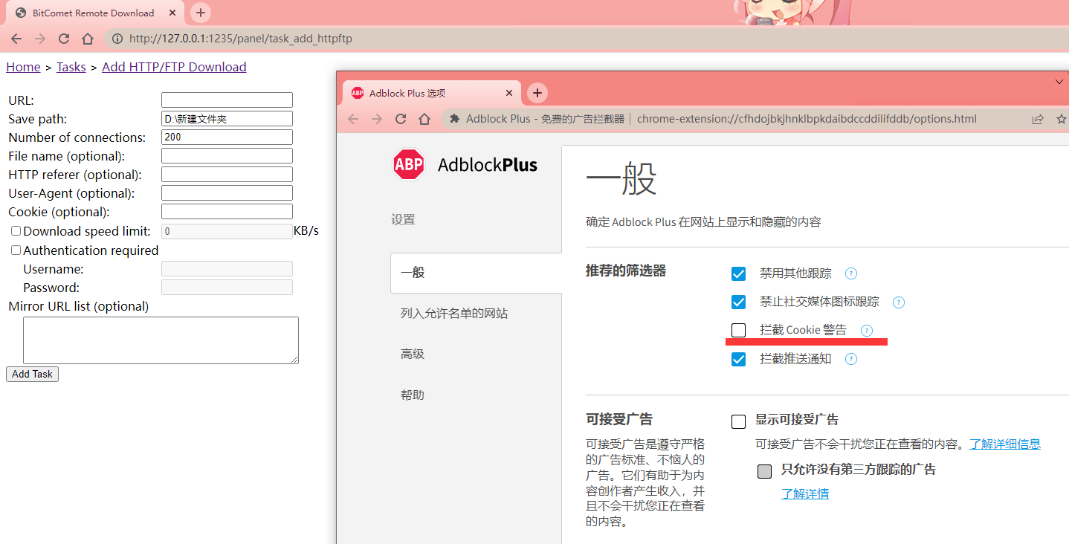This screenshot has height=544, width=1069.
Task: Click share icon in Adblock address bar
Action: coord(1038,119)
